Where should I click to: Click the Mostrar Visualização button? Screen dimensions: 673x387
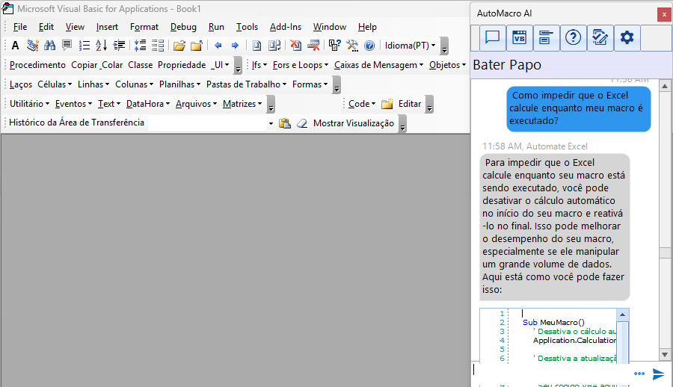[353, 123]
